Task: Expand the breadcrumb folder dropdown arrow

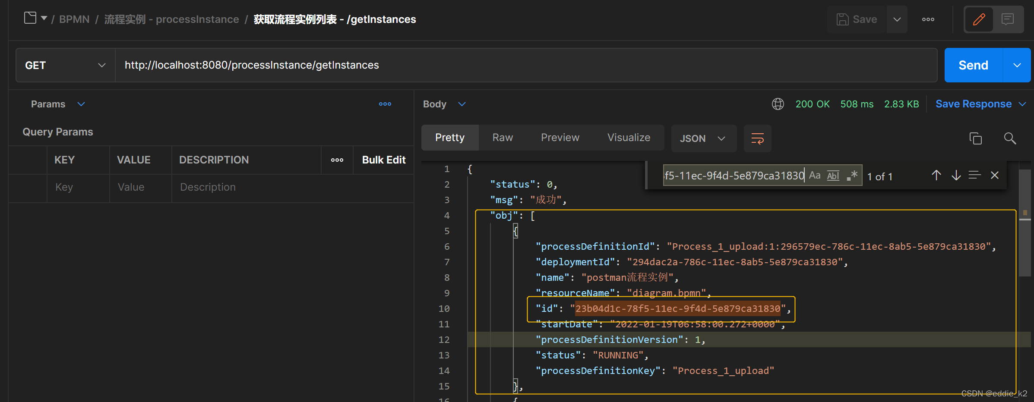Action: pyautogui.click(x=44, y=18)
